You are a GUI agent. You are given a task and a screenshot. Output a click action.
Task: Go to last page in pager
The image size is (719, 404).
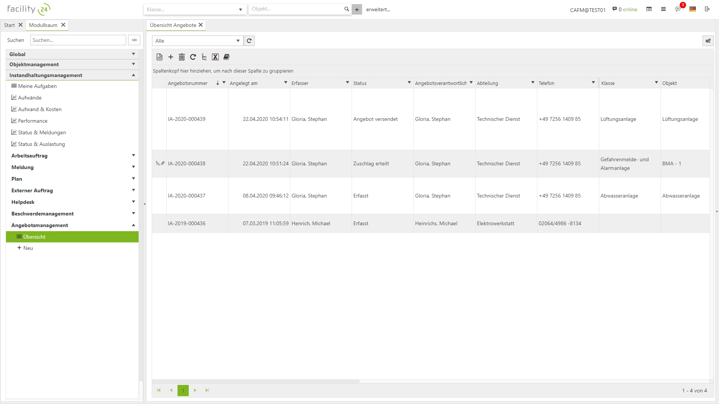coord(207,390)
